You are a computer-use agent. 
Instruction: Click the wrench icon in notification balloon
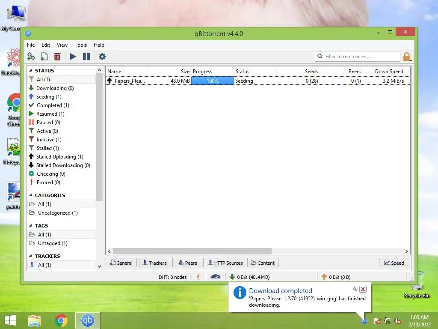[x=355, y=289]
